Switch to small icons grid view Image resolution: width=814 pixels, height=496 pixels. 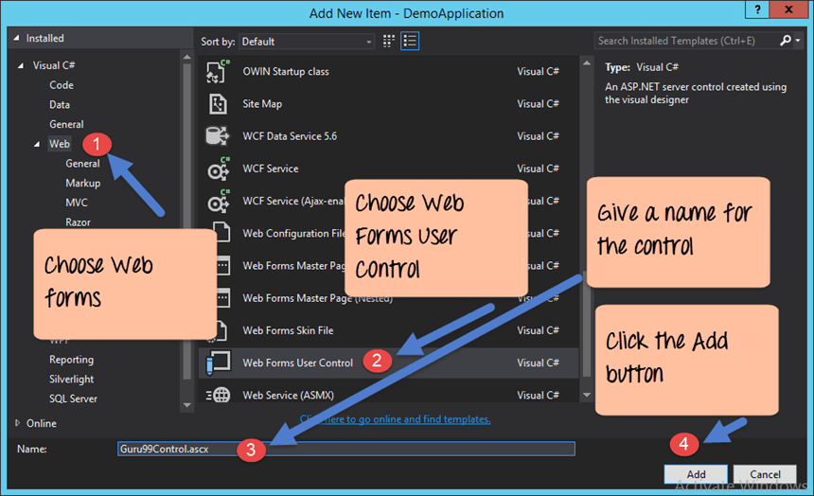pos(389,42)
